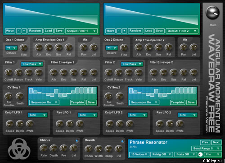This screenshot has height=163, width=225.
Task: Open the Cutoff LFO 2 Sine waveform dropdown
Action: 138,115
